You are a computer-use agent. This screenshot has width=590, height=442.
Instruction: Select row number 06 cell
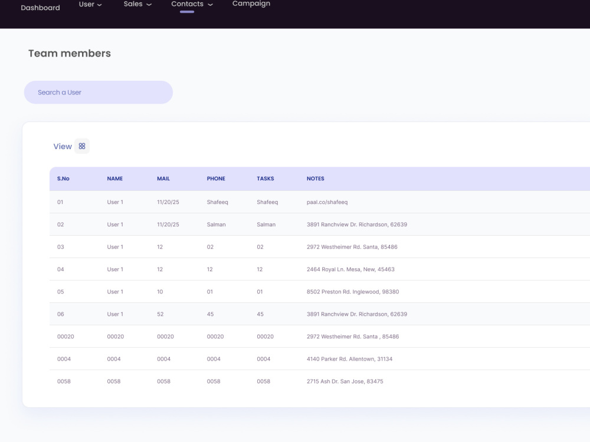[x=61, y=314]
